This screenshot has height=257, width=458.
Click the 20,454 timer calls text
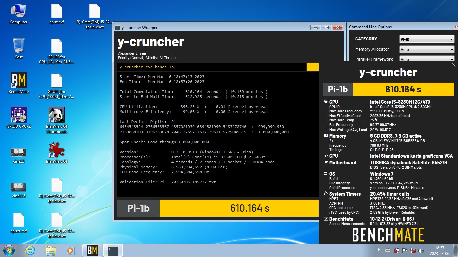tap(390, 194)
